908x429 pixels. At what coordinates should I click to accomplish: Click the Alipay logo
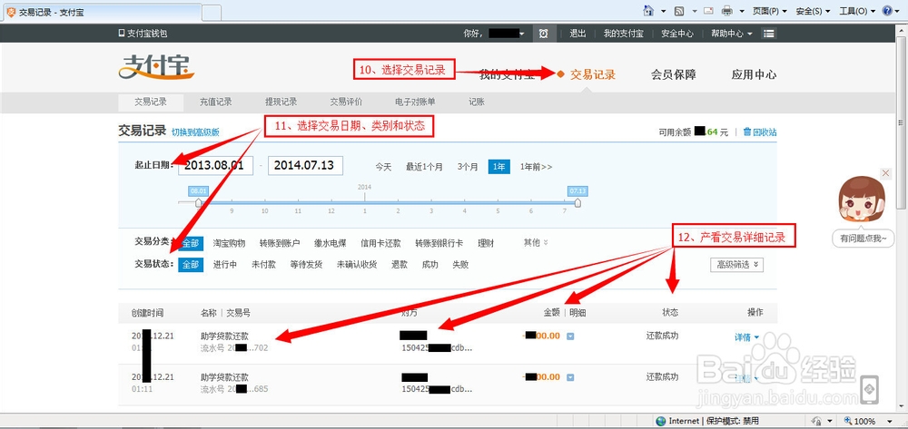pyautogui.click(x=156, y=67)
